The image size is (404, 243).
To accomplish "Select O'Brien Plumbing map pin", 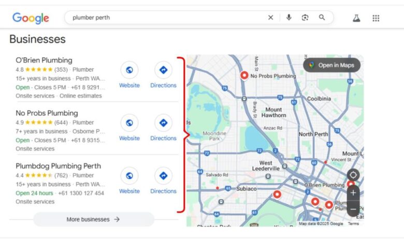I will [x=351, y=184].
